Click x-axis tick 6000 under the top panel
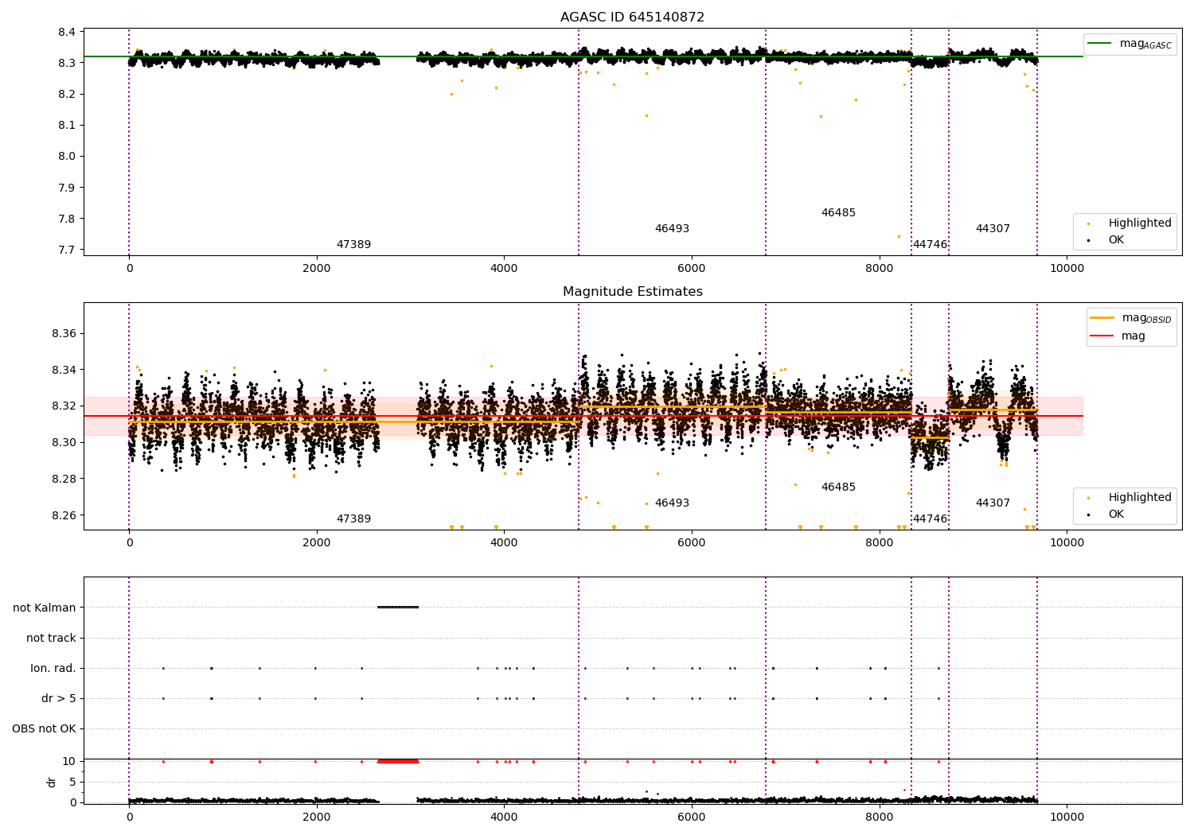 [692, 268]
